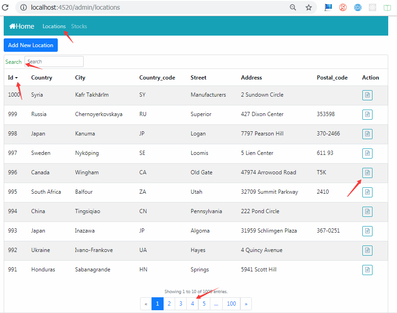Click city cell Kafr Takhārīm

coord(92,95)
